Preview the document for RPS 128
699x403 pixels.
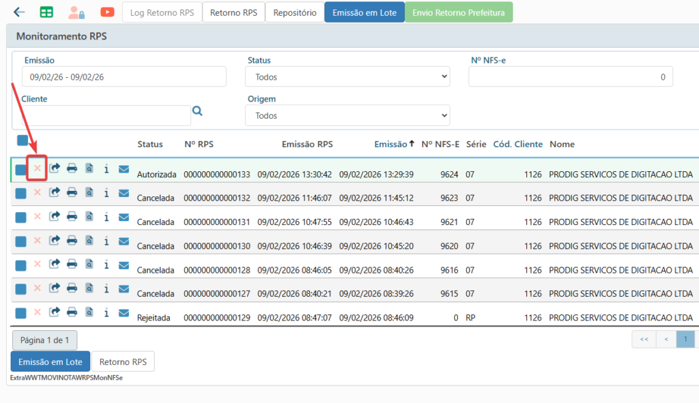point(89,265)
